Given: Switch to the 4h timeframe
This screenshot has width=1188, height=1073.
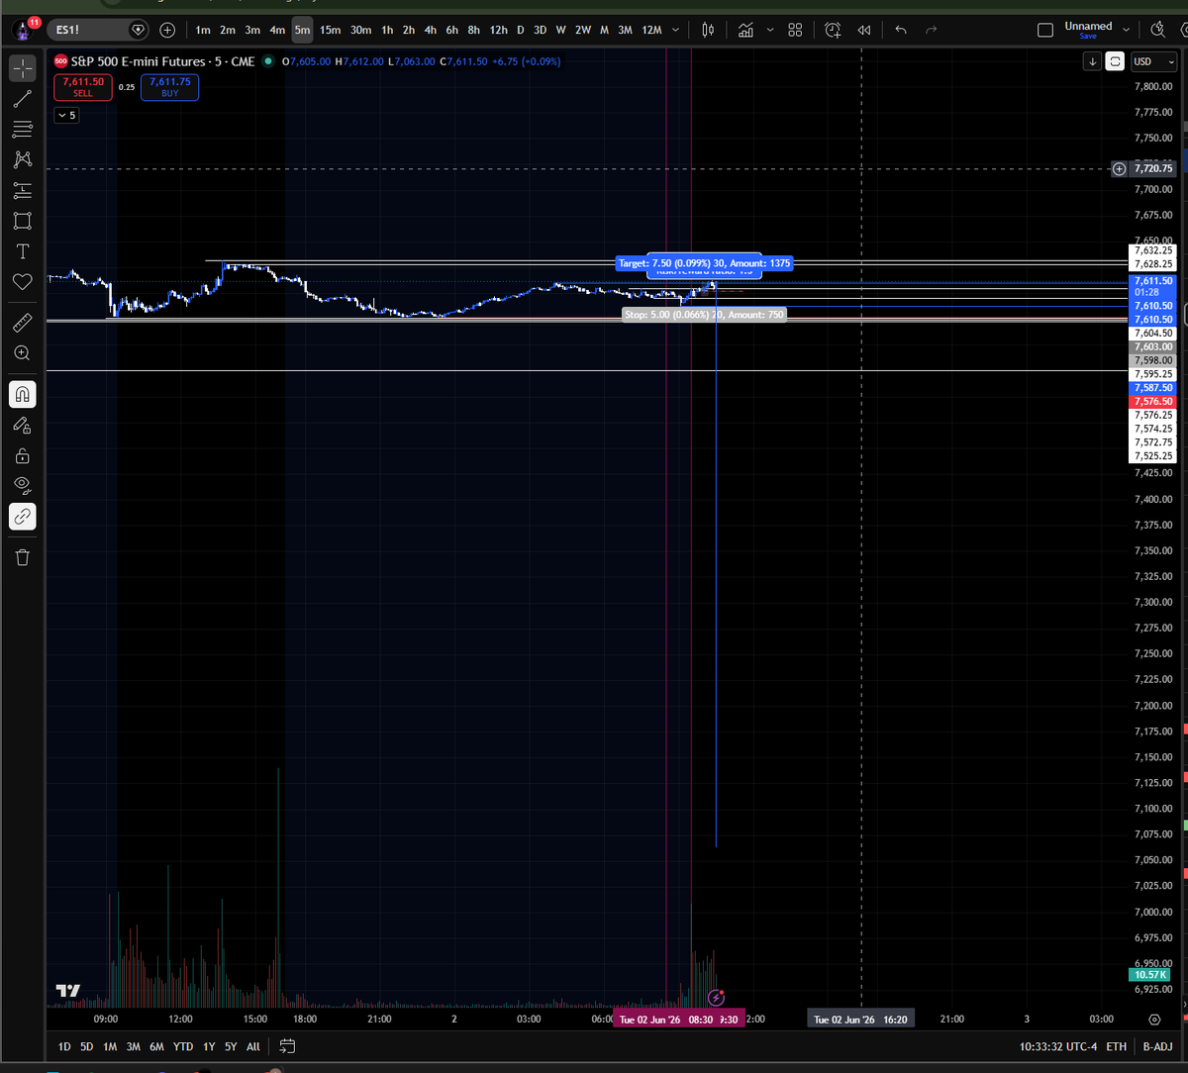Looking at the screenshot, I should (430, 30).
